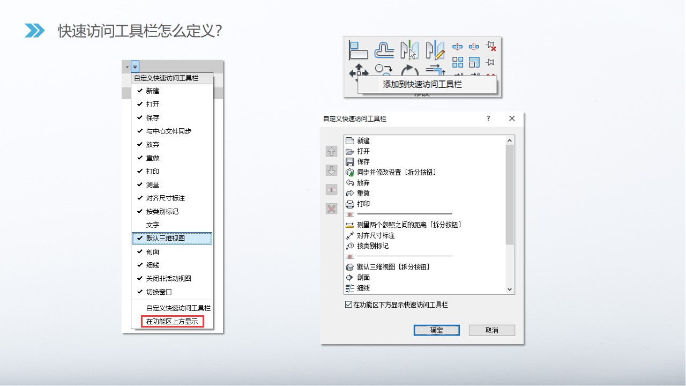Toggle the 默认三维视图 menu entry
The height and width of the screenshot is (386, 686).
[172, 238]
